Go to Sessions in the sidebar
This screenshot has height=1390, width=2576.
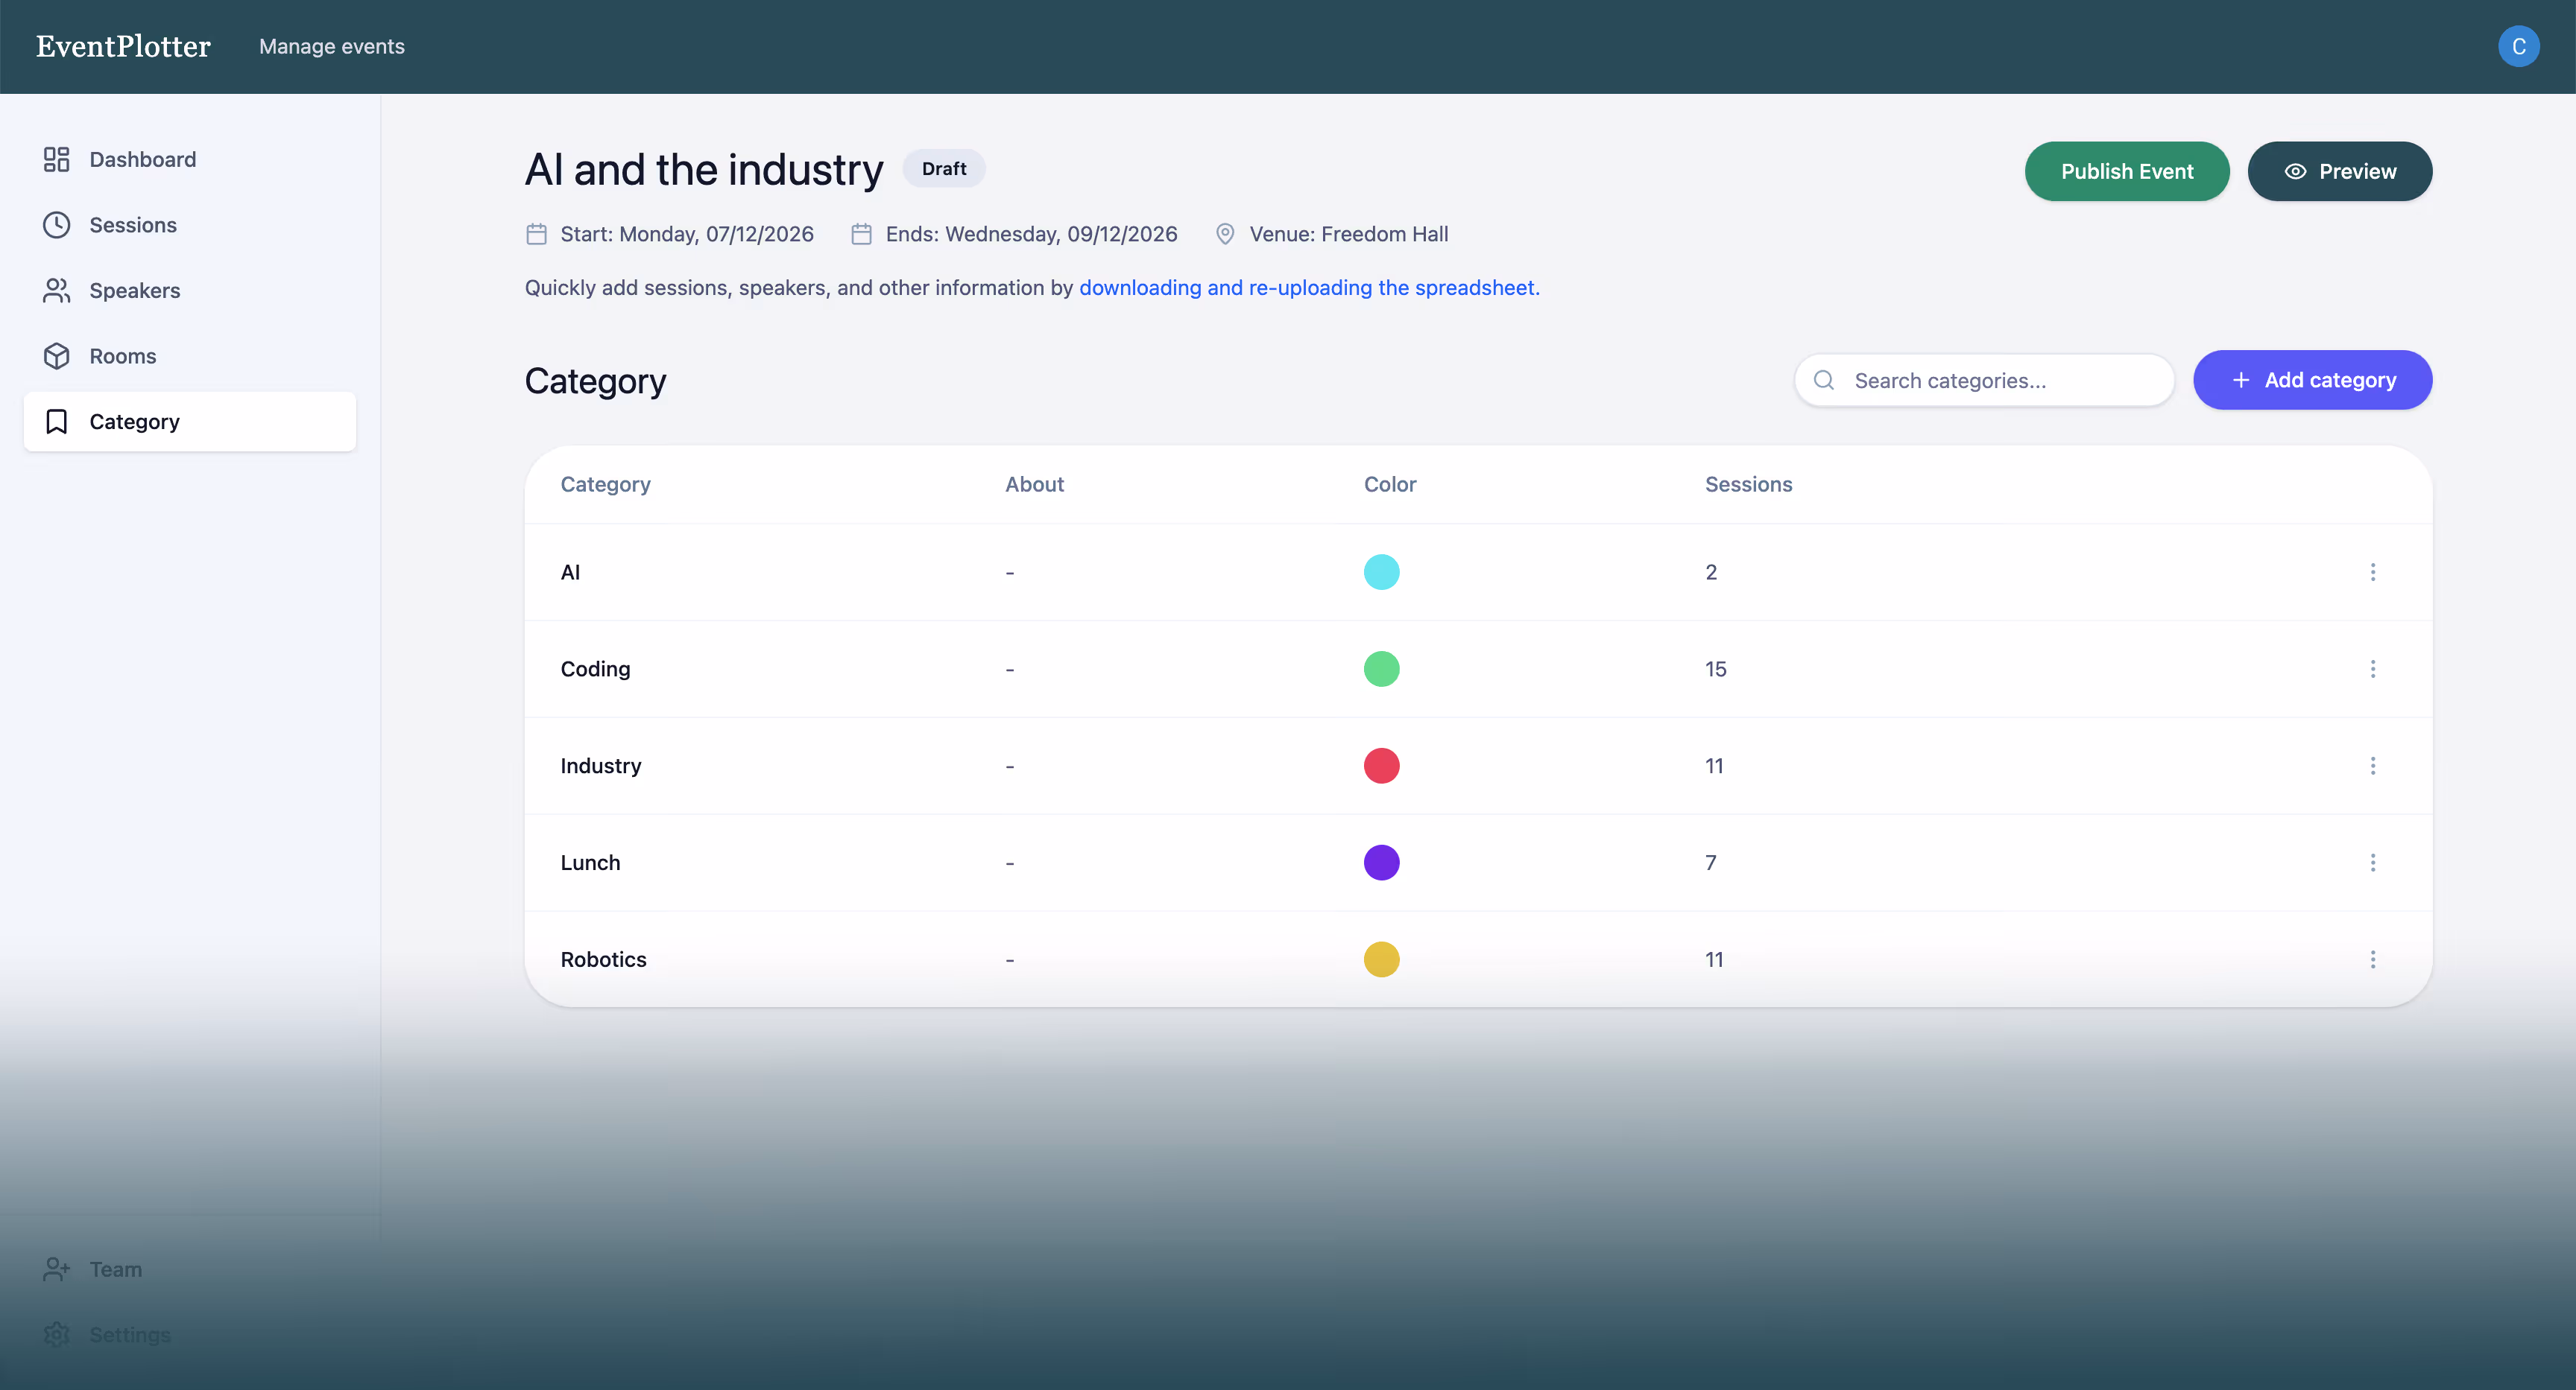[133, 225]
